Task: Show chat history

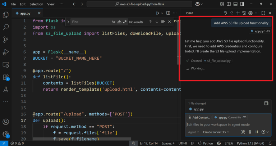Action: point(244,13)
